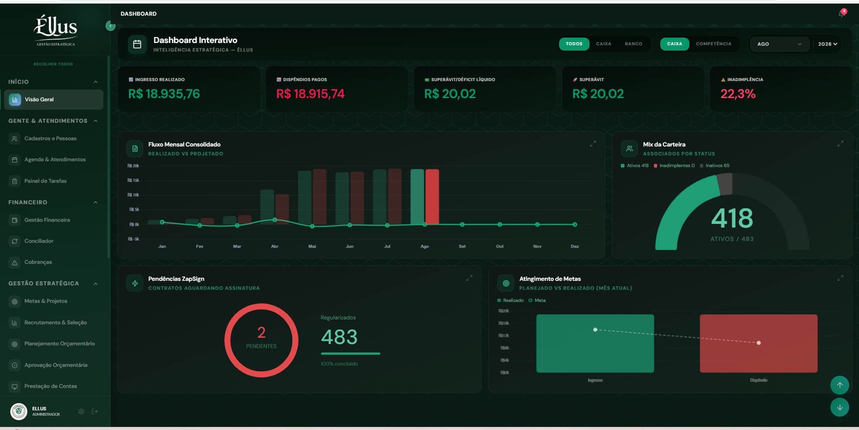Click the calendar icon beside Dashboard Interativo
The height and width of the screenshot is (430, 859).
[137, 44]
